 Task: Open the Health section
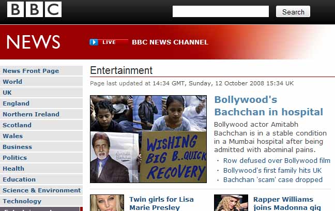(41, 169)
